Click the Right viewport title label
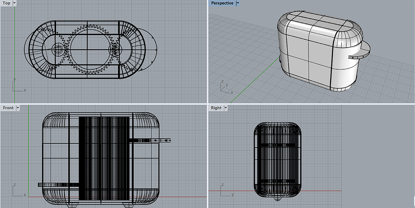This screenshot has height=208, width=415. 216,108
